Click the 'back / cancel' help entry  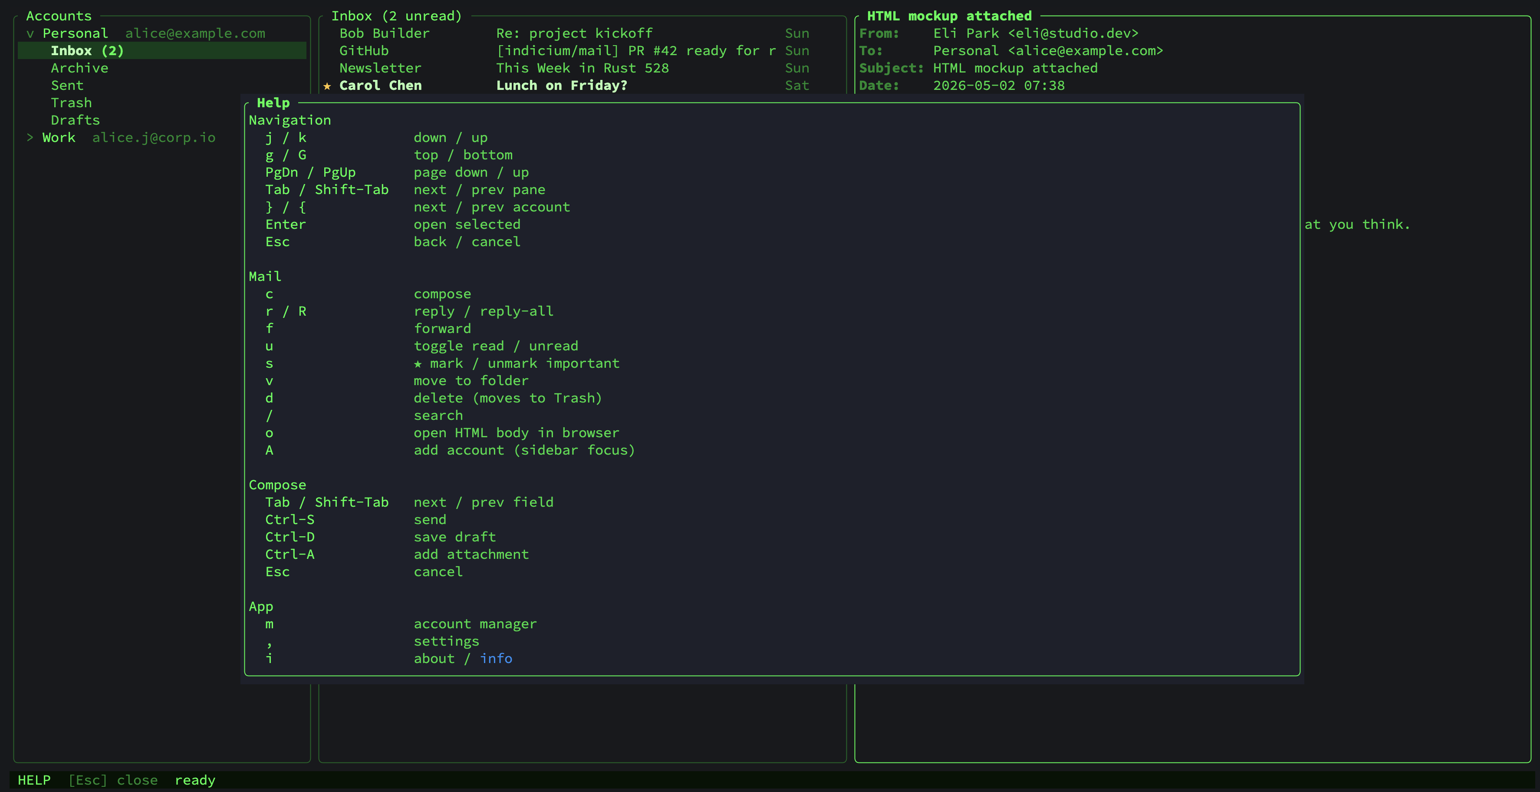(x=467, y=242)
